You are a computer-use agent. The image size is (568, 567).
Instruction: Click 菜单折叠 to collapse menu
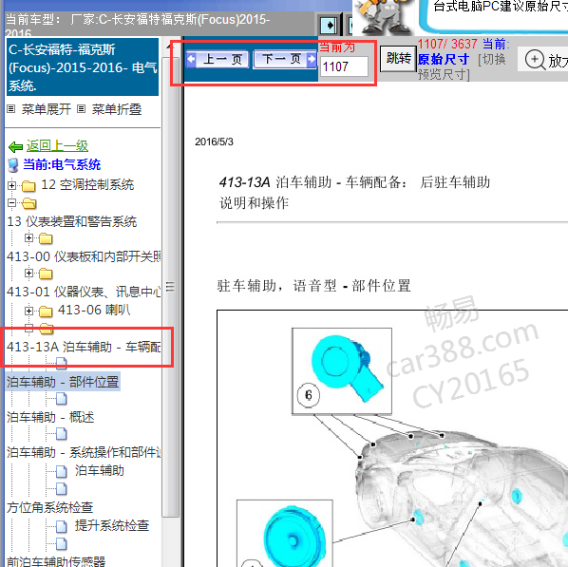click(116, 109)
